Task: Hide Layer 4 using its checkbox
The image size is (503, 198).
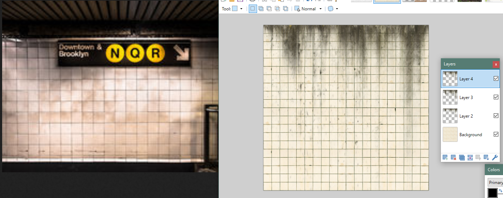Action: [496, 78]
